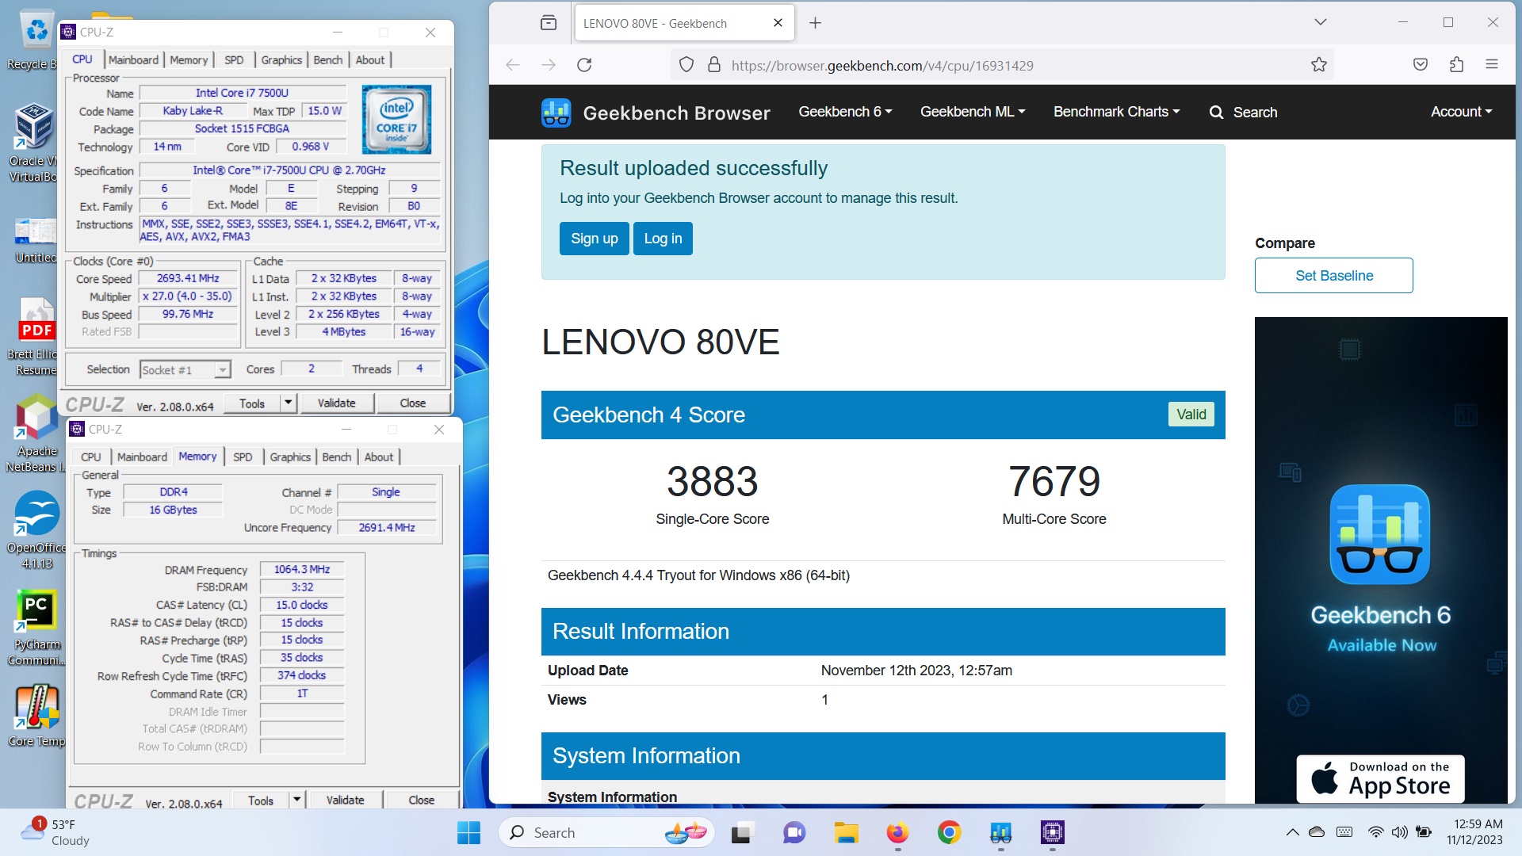The width and height of the screenshot is (1522, 856).
Task: Open Tools dropdown arrow in top CPU-Z
Action: [289, 403]
